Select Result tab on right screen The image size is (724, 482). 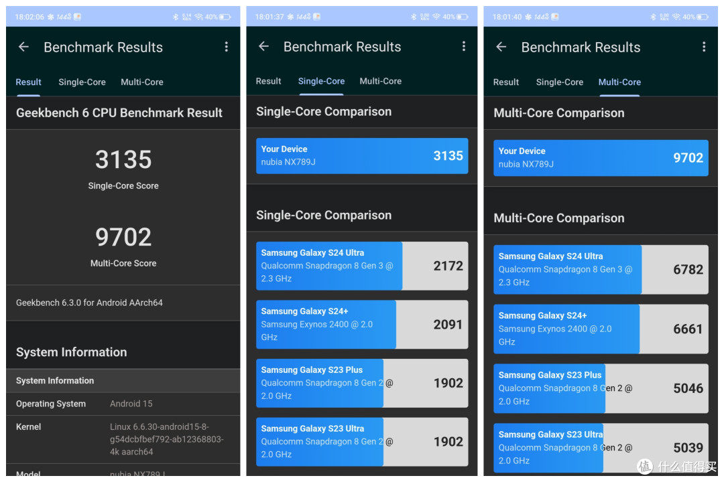[506, 82]
